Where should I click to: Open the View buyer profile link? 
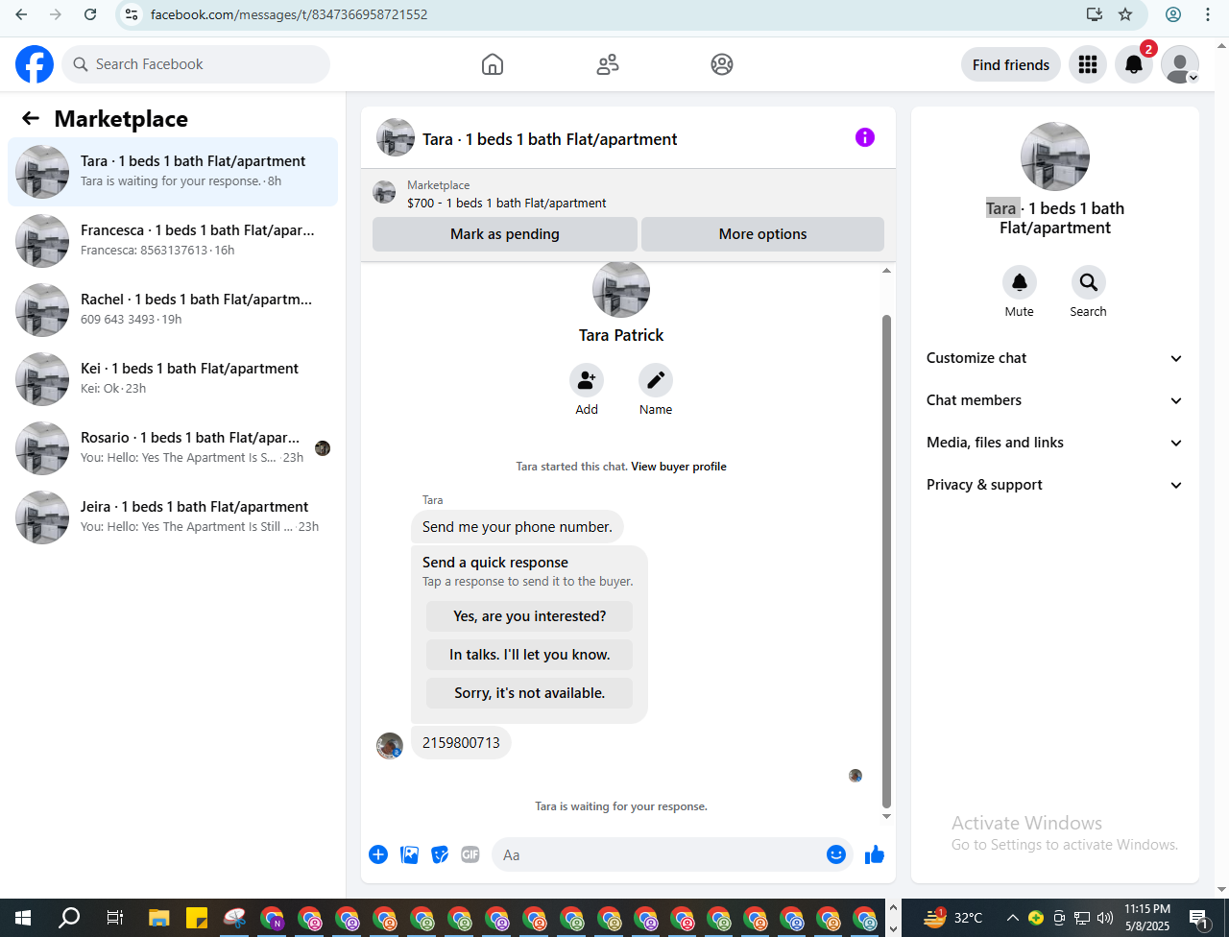[679, 467]
